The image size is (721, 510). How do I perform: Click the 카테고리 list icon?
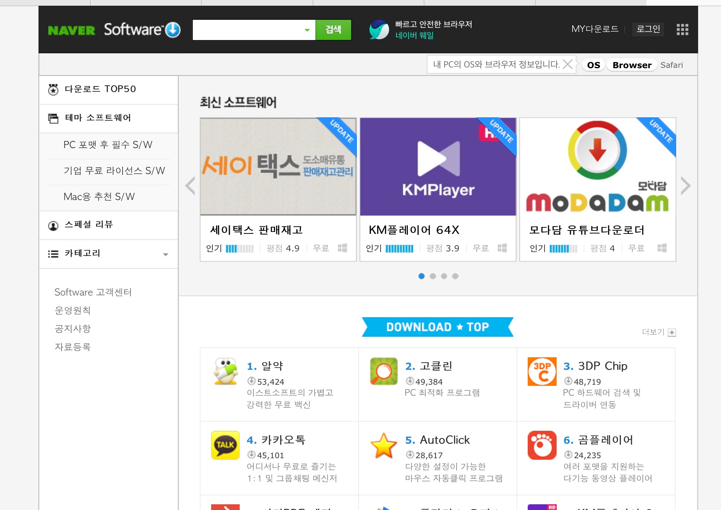pos(53,254)
